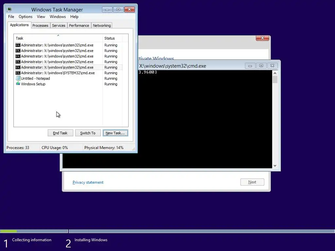This screenshot has height=251, width=335.
Task: Click the Notepad icon in the task list
Action: coord(18,78)
